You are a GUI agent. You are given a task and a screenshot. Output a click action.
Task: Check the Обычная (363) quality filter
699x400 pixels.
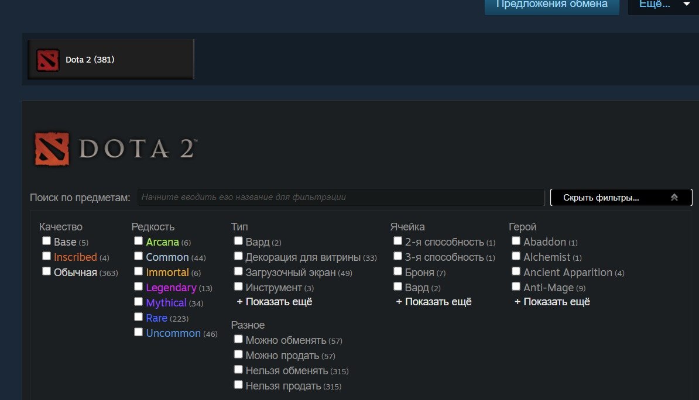(x=46, y=271)
